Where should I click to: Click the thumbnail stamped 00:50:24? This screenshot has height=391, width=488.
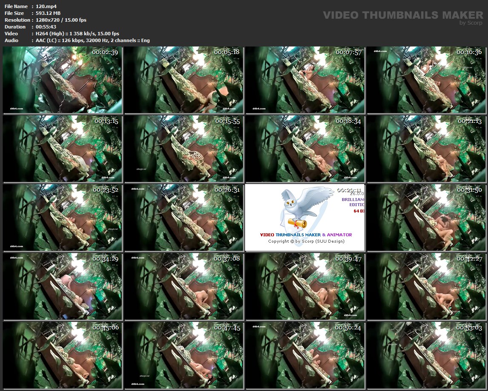coord(305,355)
